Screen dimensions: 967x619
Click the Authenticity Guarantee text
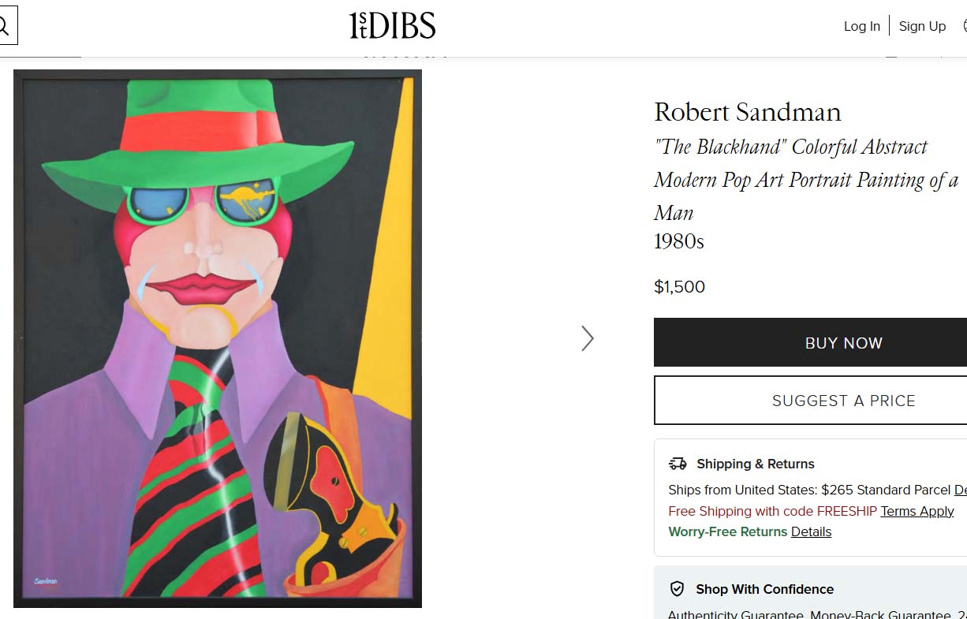(x=735, y=614)
